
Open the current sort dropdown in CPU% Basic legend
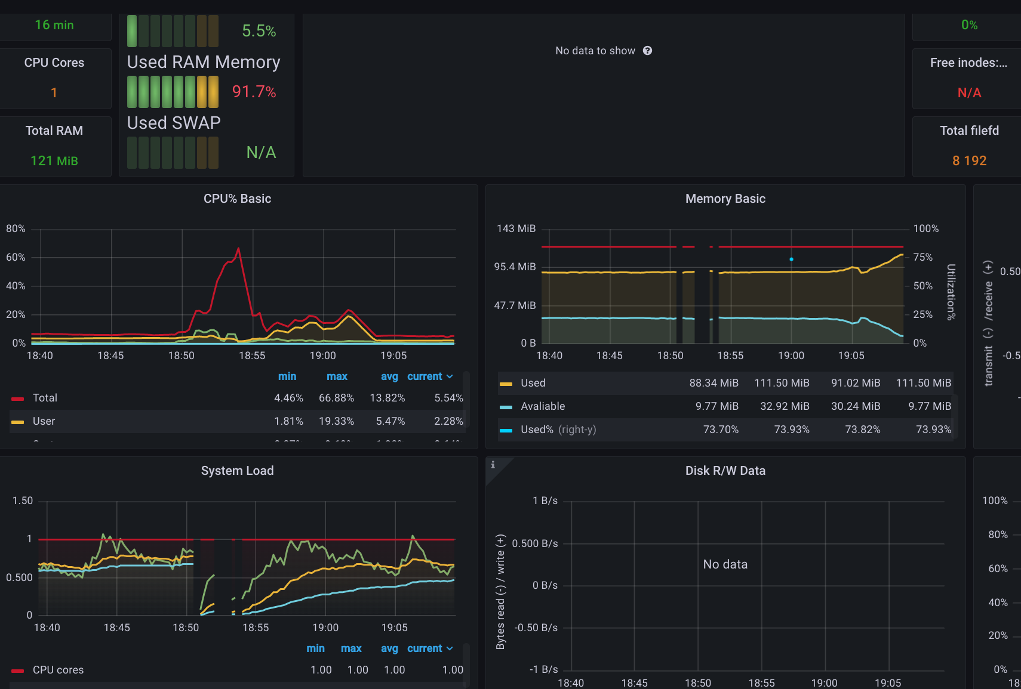coord(430,376)
